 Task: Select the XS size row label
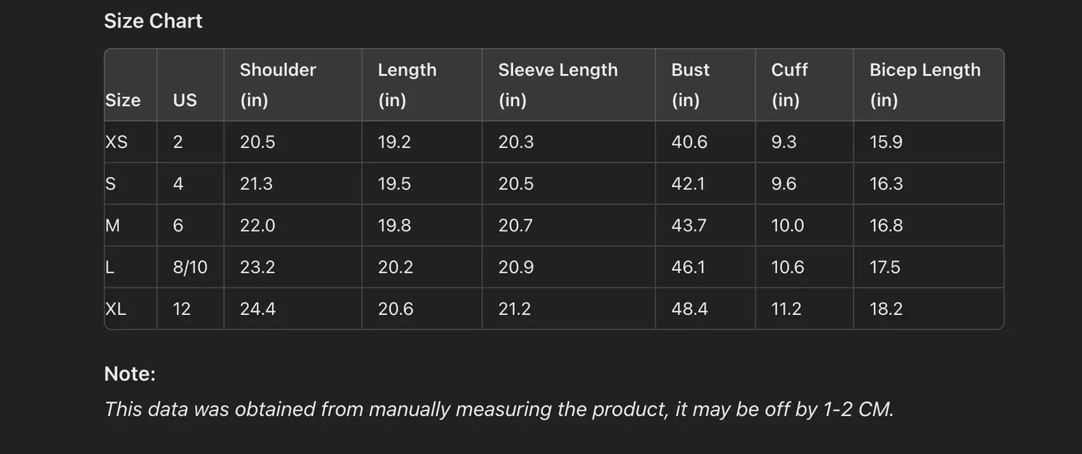click(x=117, y=142)
